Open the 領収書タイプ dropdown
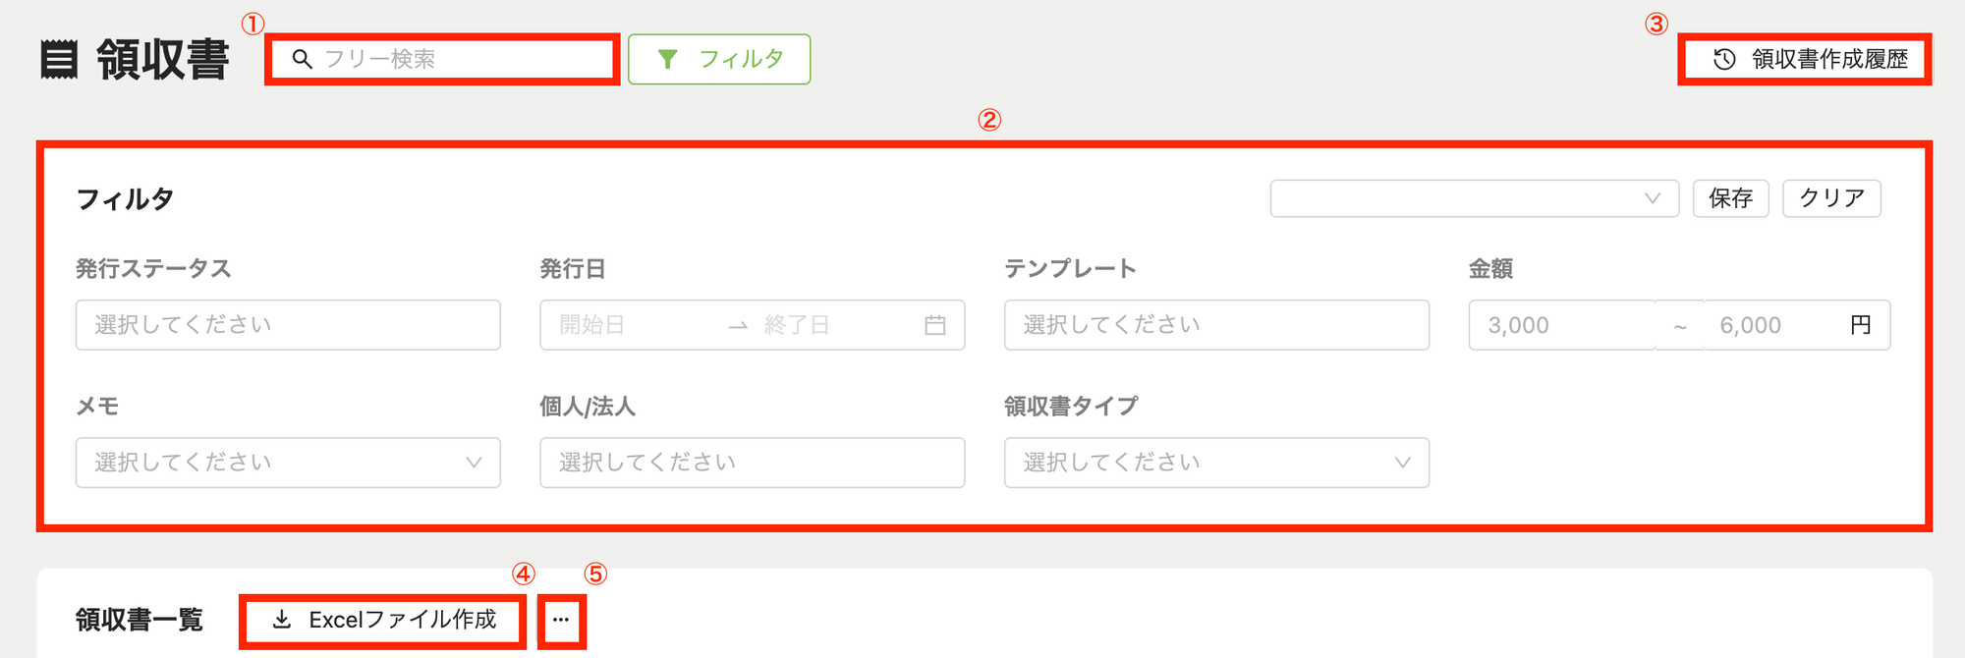The image size is (1965, 658). (x=1216, y=463)
